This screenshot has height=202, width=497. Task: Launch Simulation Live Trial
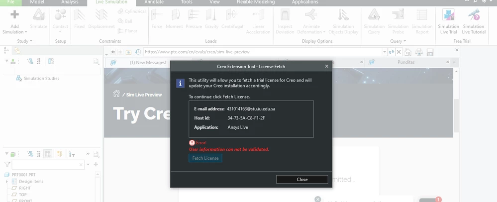[x=449, y=21]
